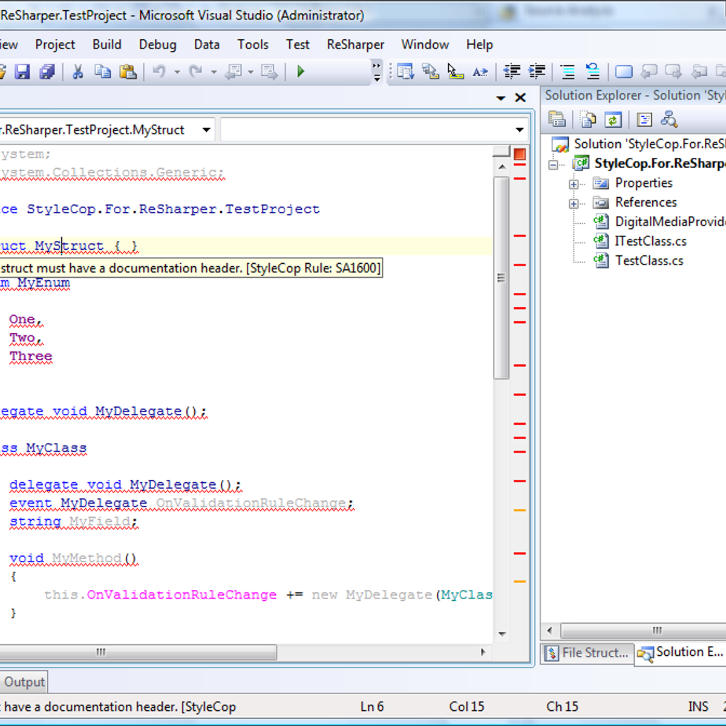726x726 pixels.
Task: Expand the References tree node
Action: tap(574, 203)
